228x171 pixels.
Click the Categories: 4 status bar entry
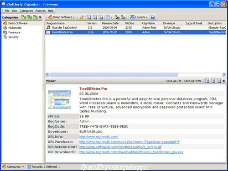[x=13, y=167]
